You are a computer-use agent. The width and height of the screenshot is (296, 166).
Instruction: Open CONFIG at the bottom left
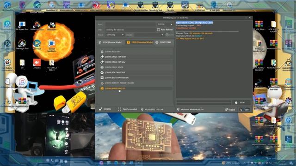[x=105, y=109]
